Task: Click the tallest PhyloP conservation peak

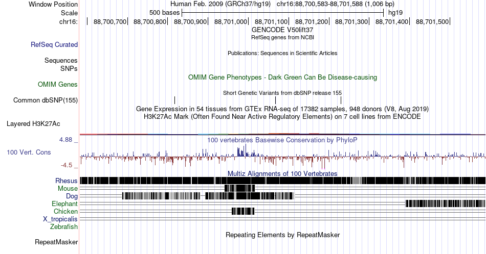Action: (x=246, y=150)
